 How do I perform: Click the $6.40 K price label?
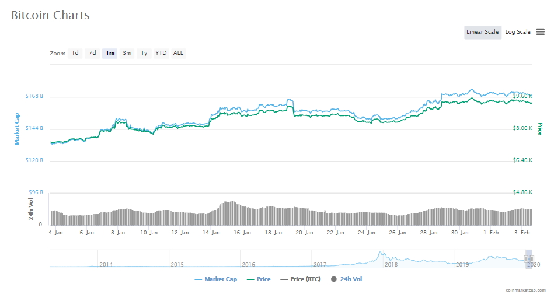pos(522,160)
